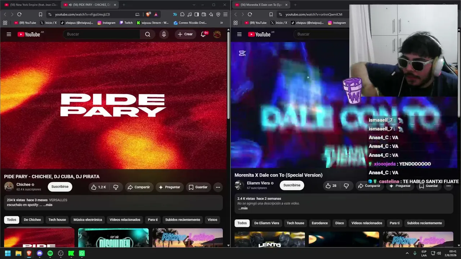Open notifications bell in left window
This screenshot has height=259, width=461.
(203, 34)
